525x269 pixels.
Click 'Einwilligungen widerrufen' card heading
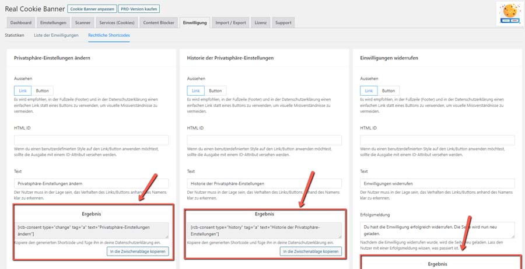point(389,58)
